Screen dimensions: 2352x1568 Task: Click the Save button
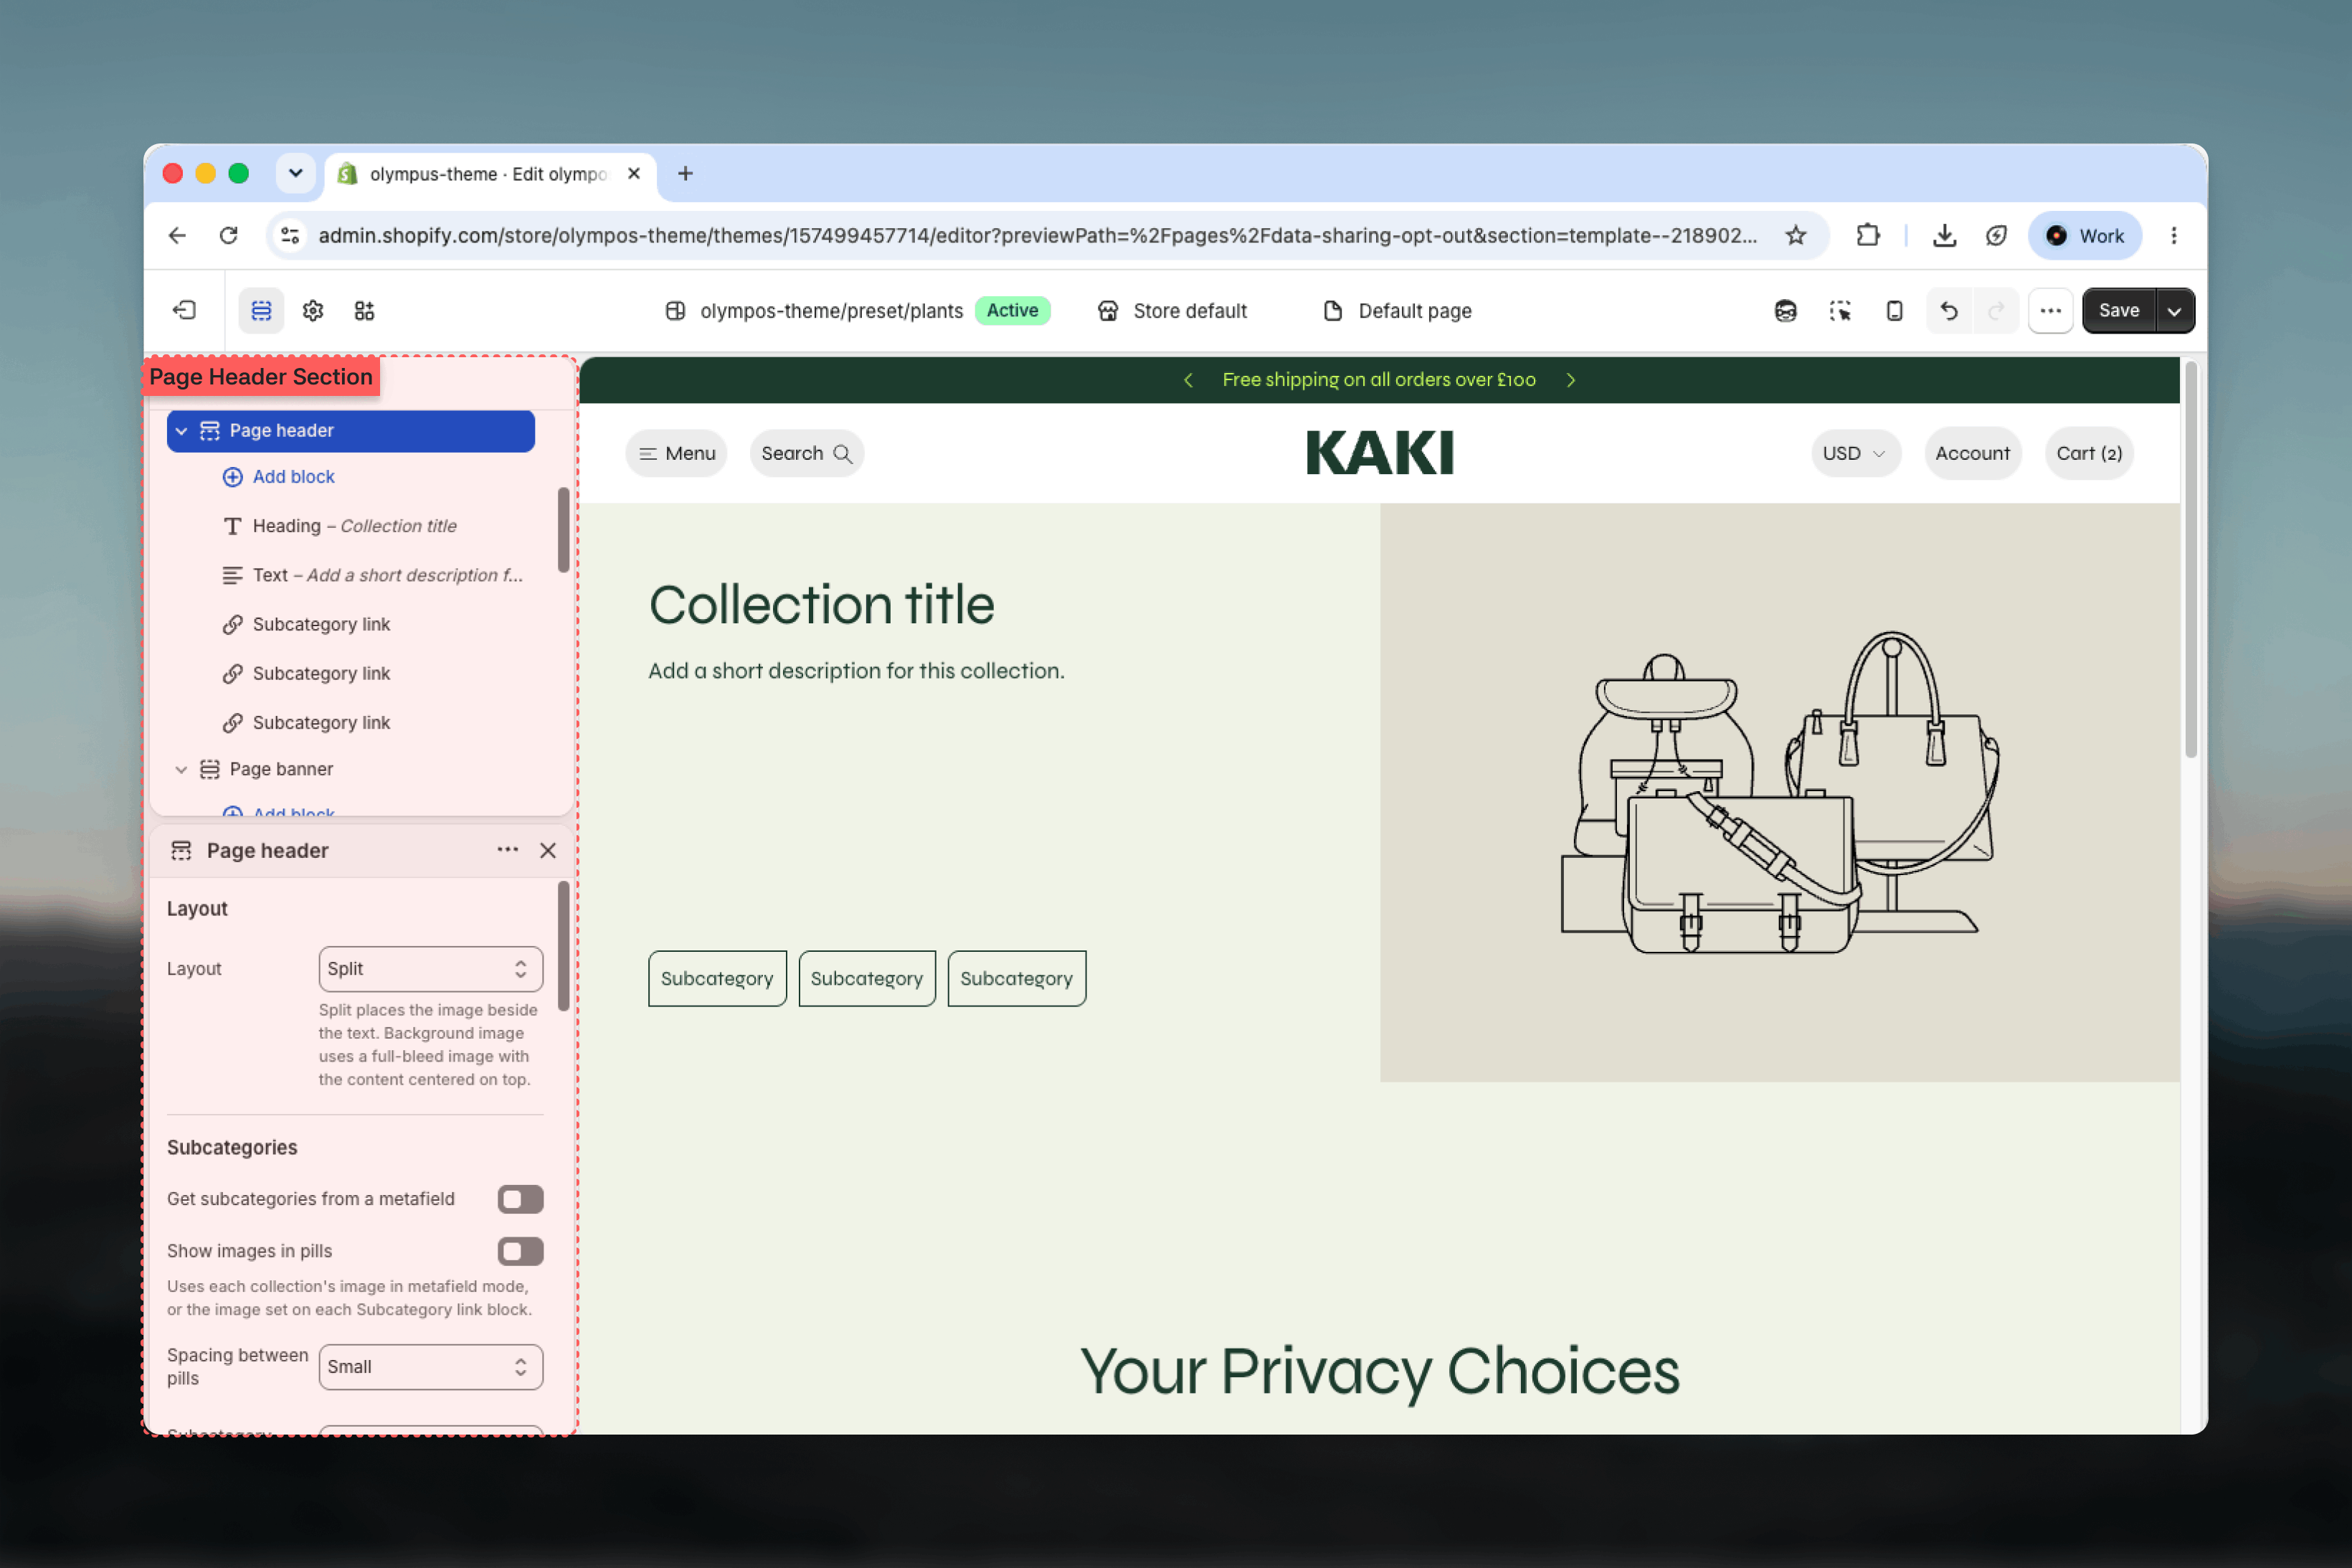2118,310
